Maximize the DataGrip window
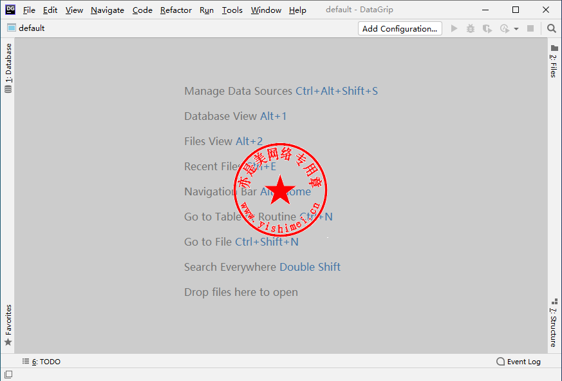 [x=516, y=10]
